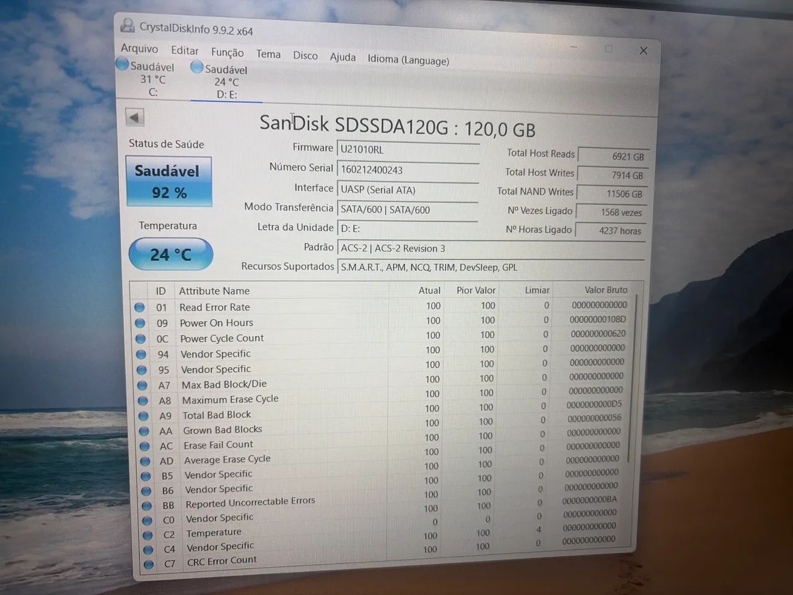
Task: Click the Attribute Name column header
Action: tap(214, 291)
